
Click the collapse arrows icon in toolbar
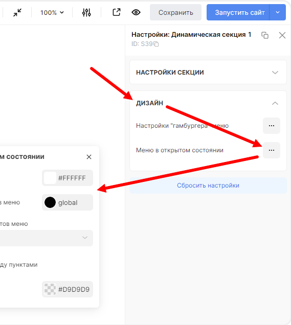pyautogui.click(x=17, y=12)
